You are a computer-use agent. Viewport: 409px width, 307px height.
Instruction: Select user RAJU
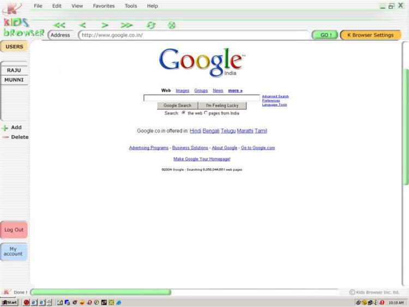tap(14, 70)
